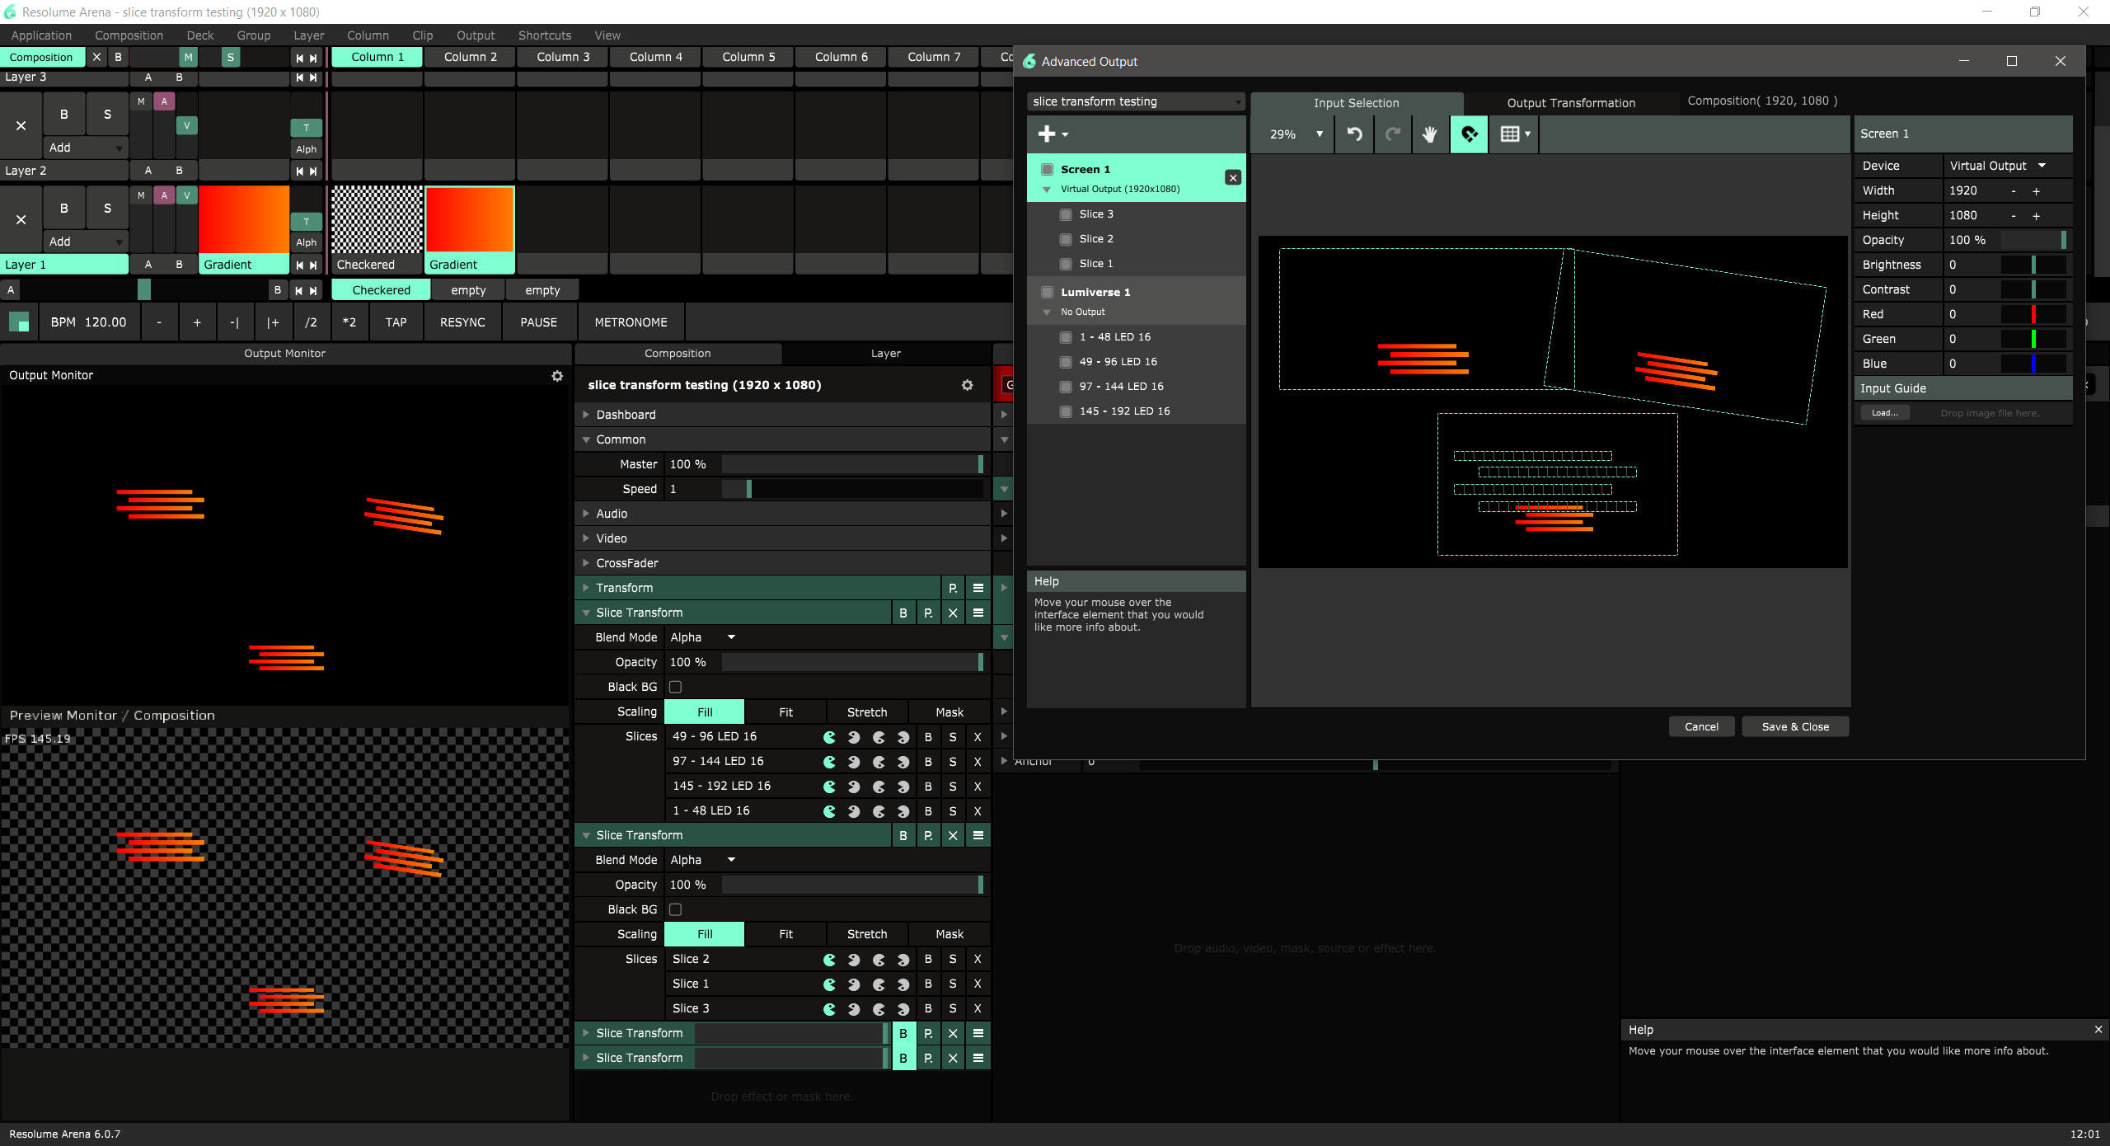
Task: Click the METRONOME button
Action: 631,322
